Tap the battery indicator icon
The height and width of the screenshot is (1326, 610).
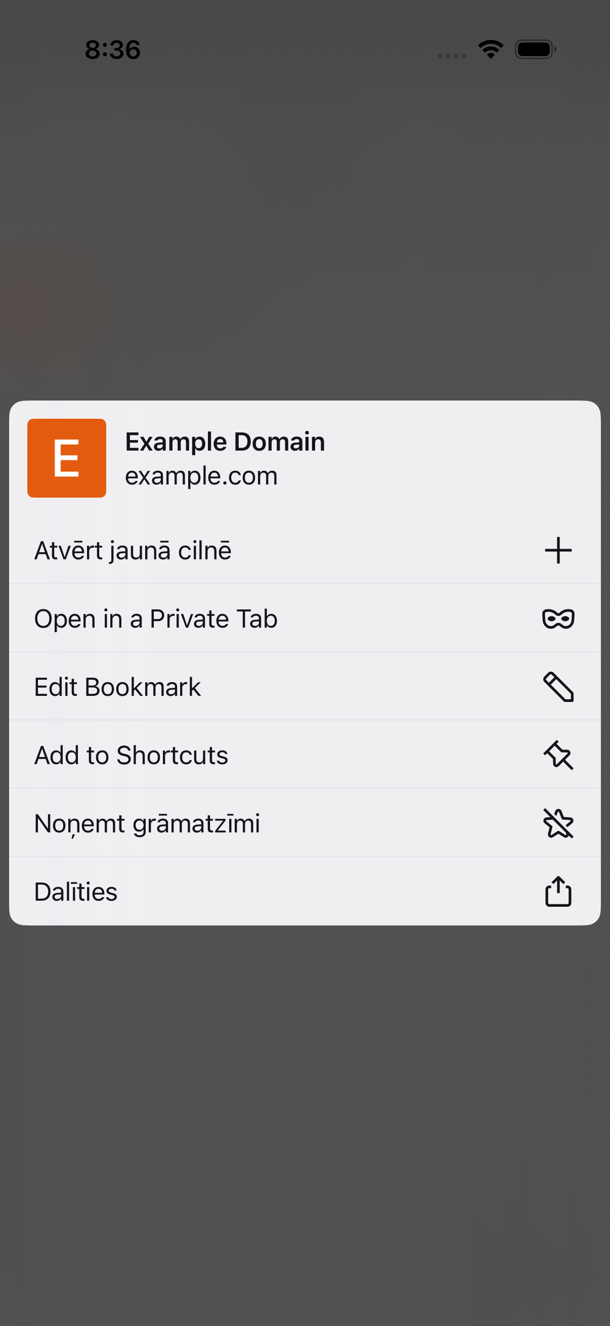pyautogui.click(x=535, y=50)
